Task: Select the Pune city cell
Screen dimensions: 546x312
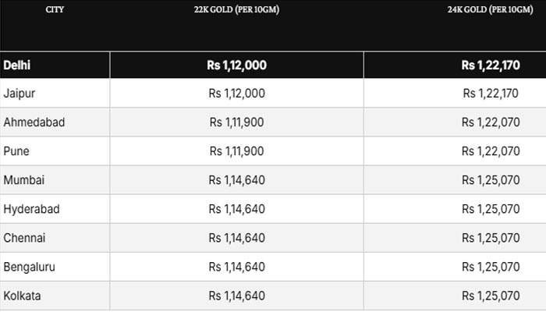Action: [x=16, y=151]
